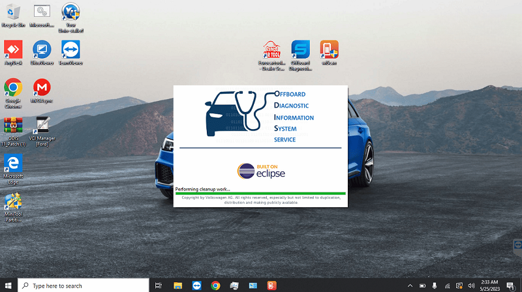Open the Recycle Bin desktop icon
Screen dimensions: 522x292
pos(13,15)
